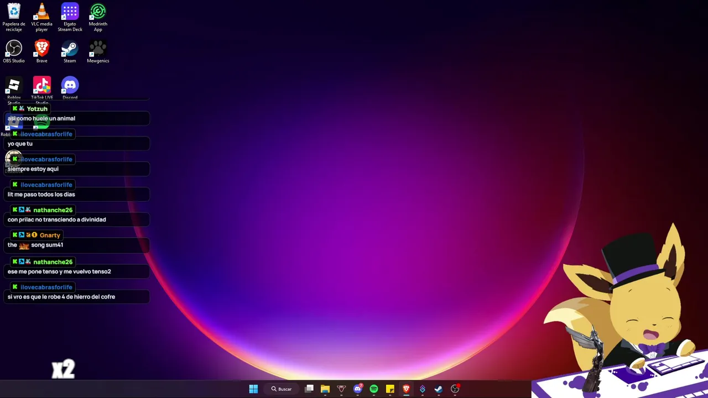Screen dimensions: 708x398
Task: Click the Brave browser desktop icon
Action: tap(41, 51)
